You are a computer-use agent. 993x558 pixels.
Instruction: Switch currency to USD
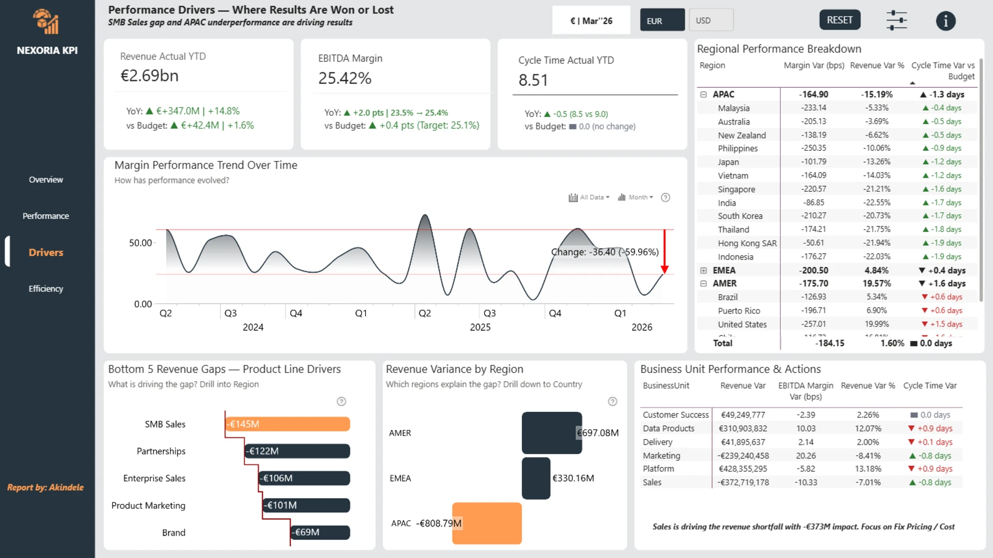tap(711, 21)
